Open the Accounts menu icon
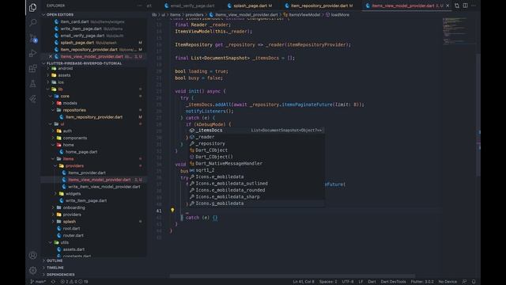 [32, 255]
